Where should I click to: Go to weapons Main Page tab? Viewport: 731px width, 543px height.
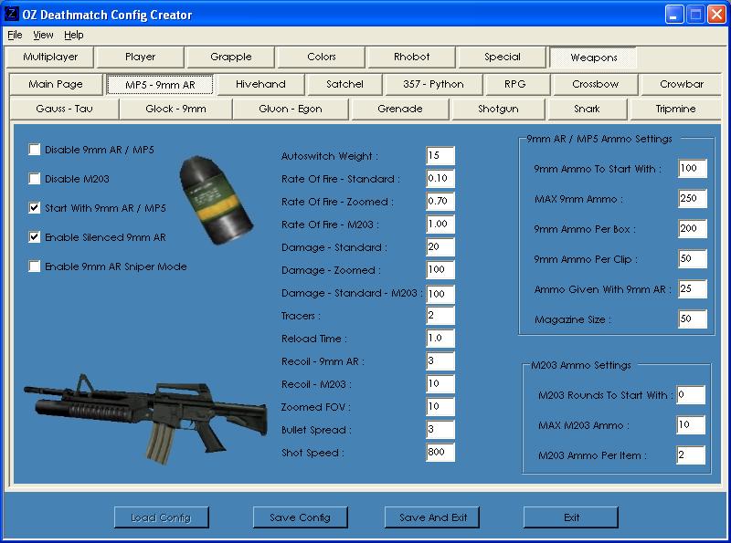[x=56, y=84]
